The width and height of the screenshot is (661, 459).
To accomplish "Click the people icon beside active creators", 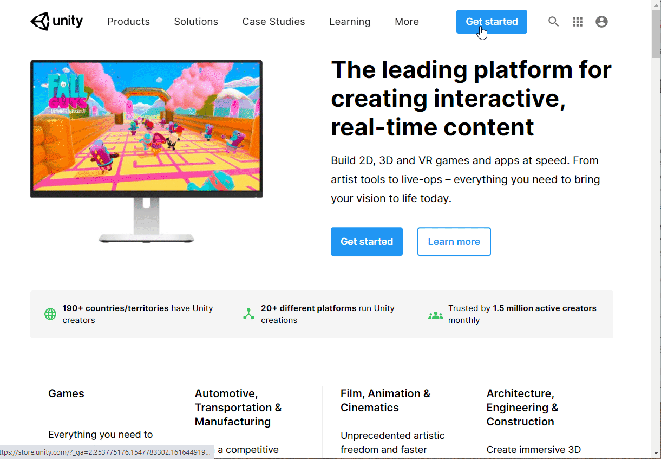I will click(x=436, y=314).
